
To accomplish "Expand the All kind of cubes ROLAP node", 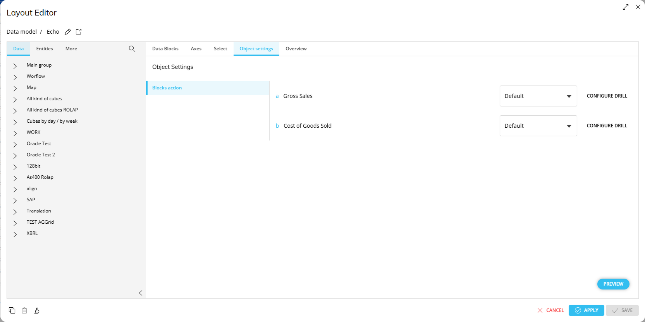I will pos(15,111).
